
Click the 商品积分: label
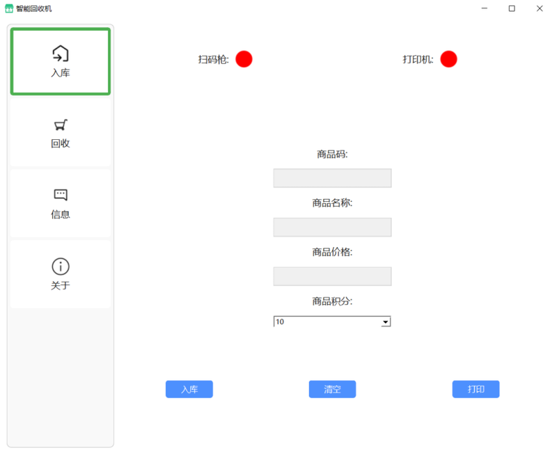click(x=333, y=301)
